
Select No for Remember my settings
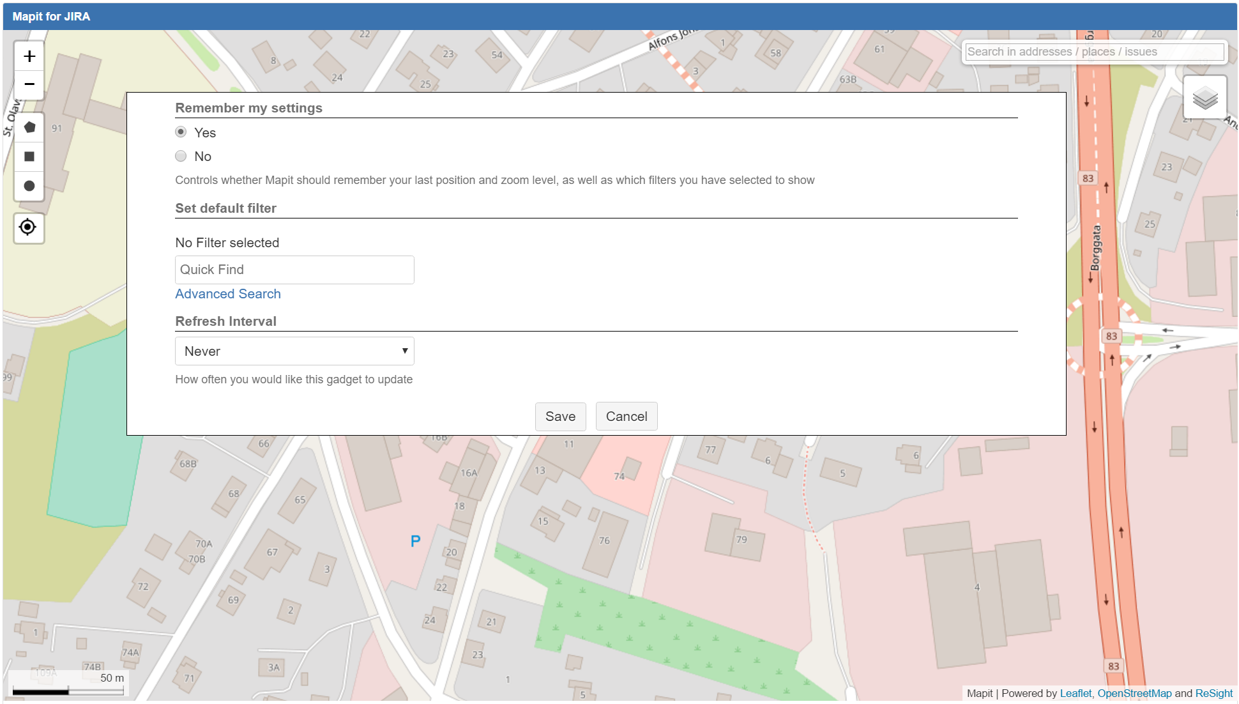181,157
